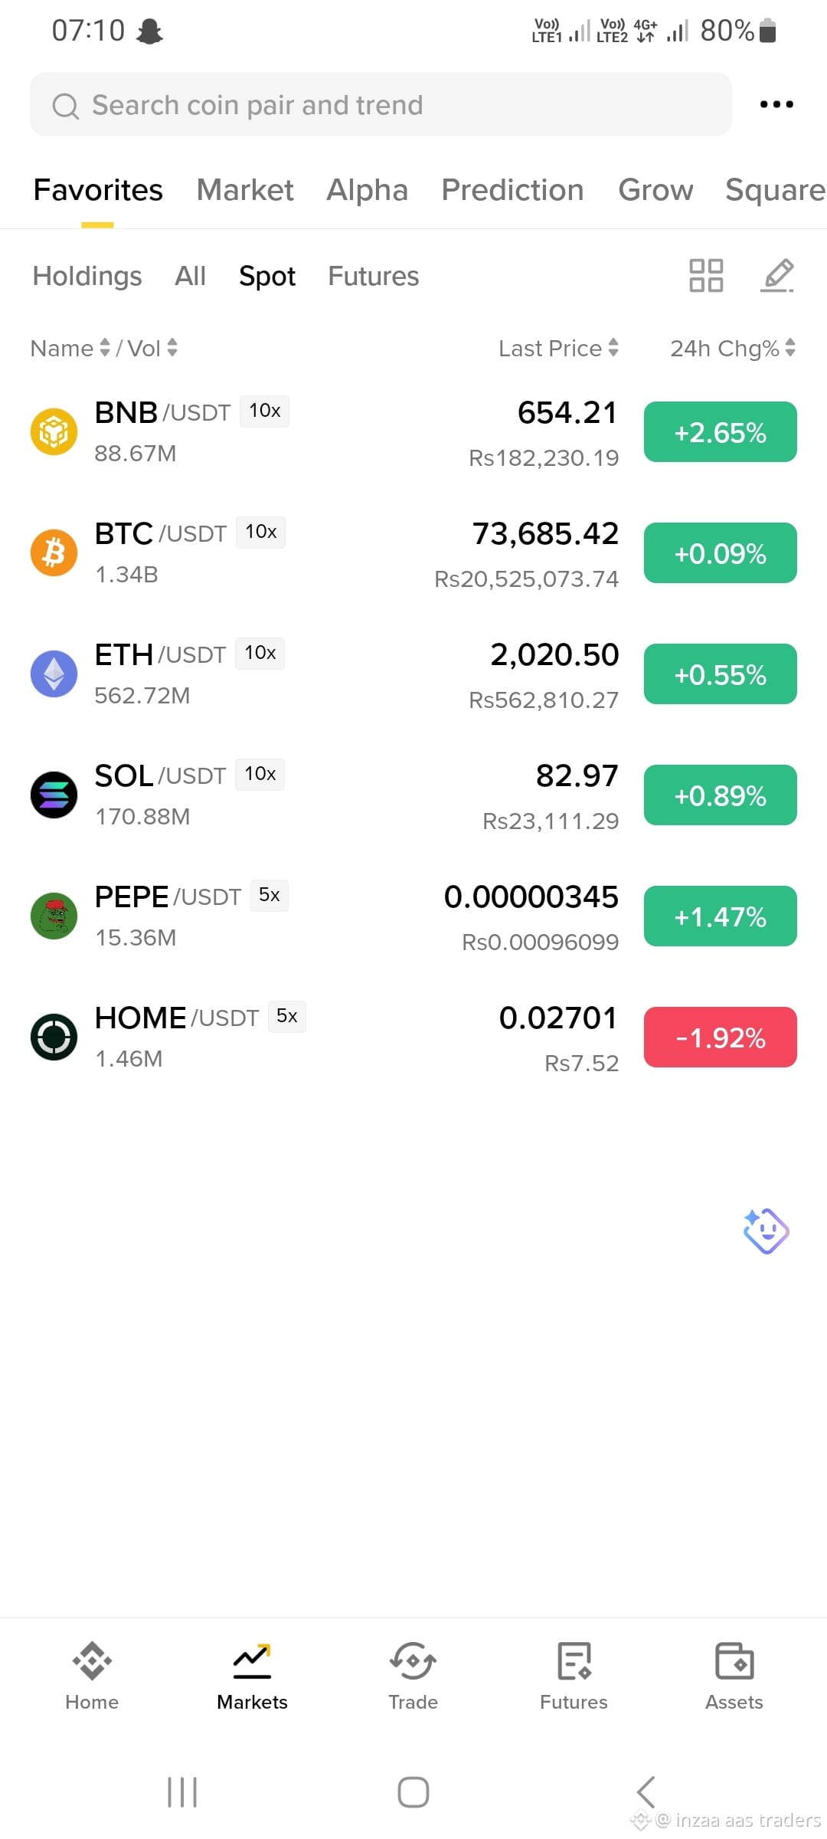827x1839 pixels.
Task: Open the three-dot more options menu
Action: [776, 104]
